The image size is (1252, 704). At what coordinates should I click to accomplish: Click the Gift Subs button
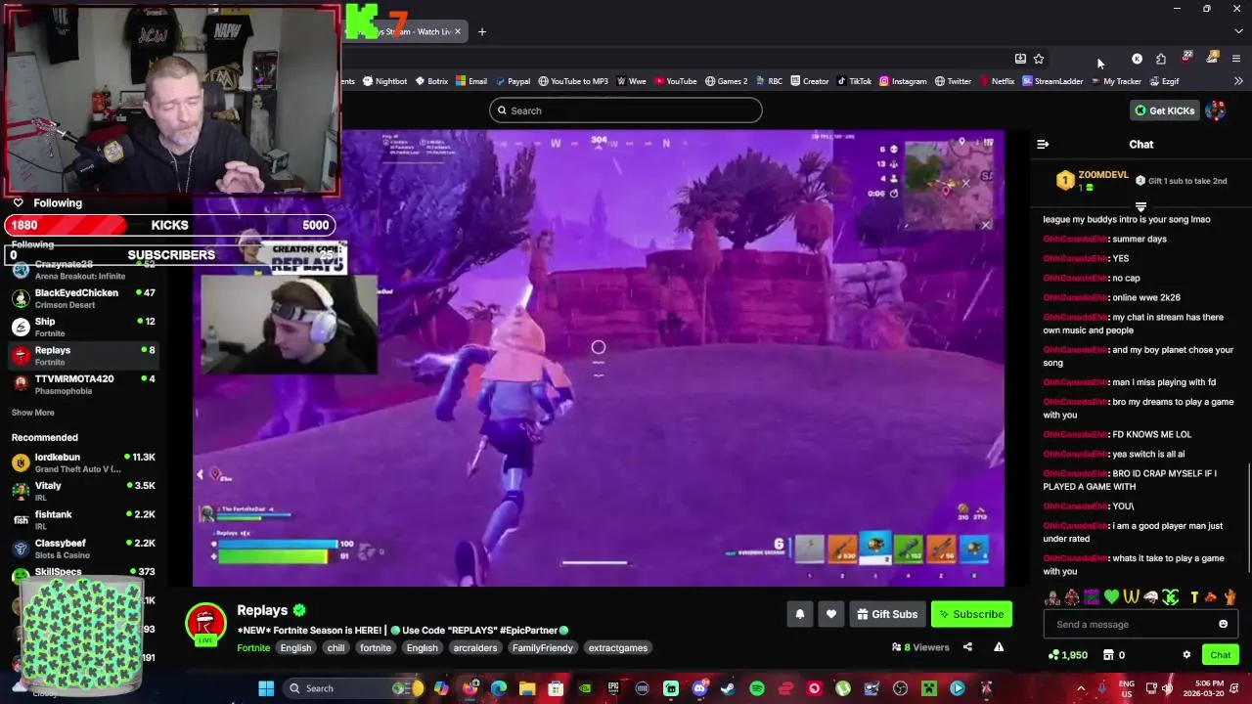887,614
